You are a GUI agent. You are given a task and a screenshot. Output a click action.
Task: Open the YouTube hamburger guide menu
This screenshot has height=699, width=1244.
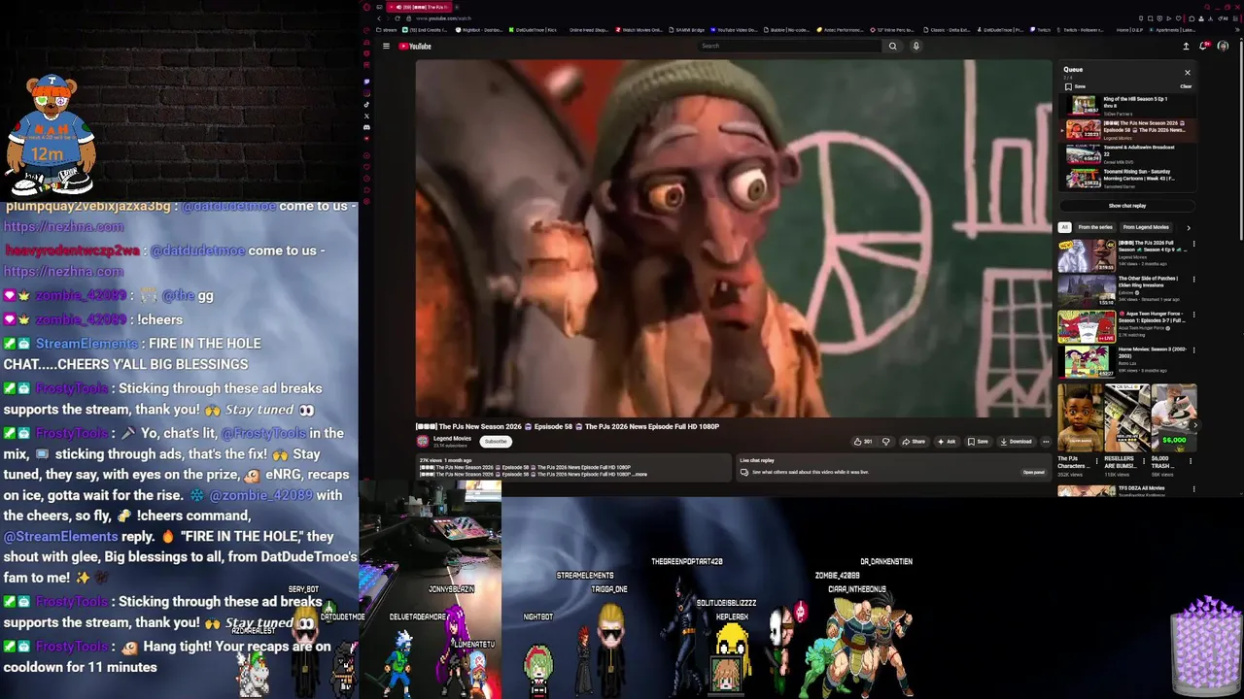click(x=386, y=46)
